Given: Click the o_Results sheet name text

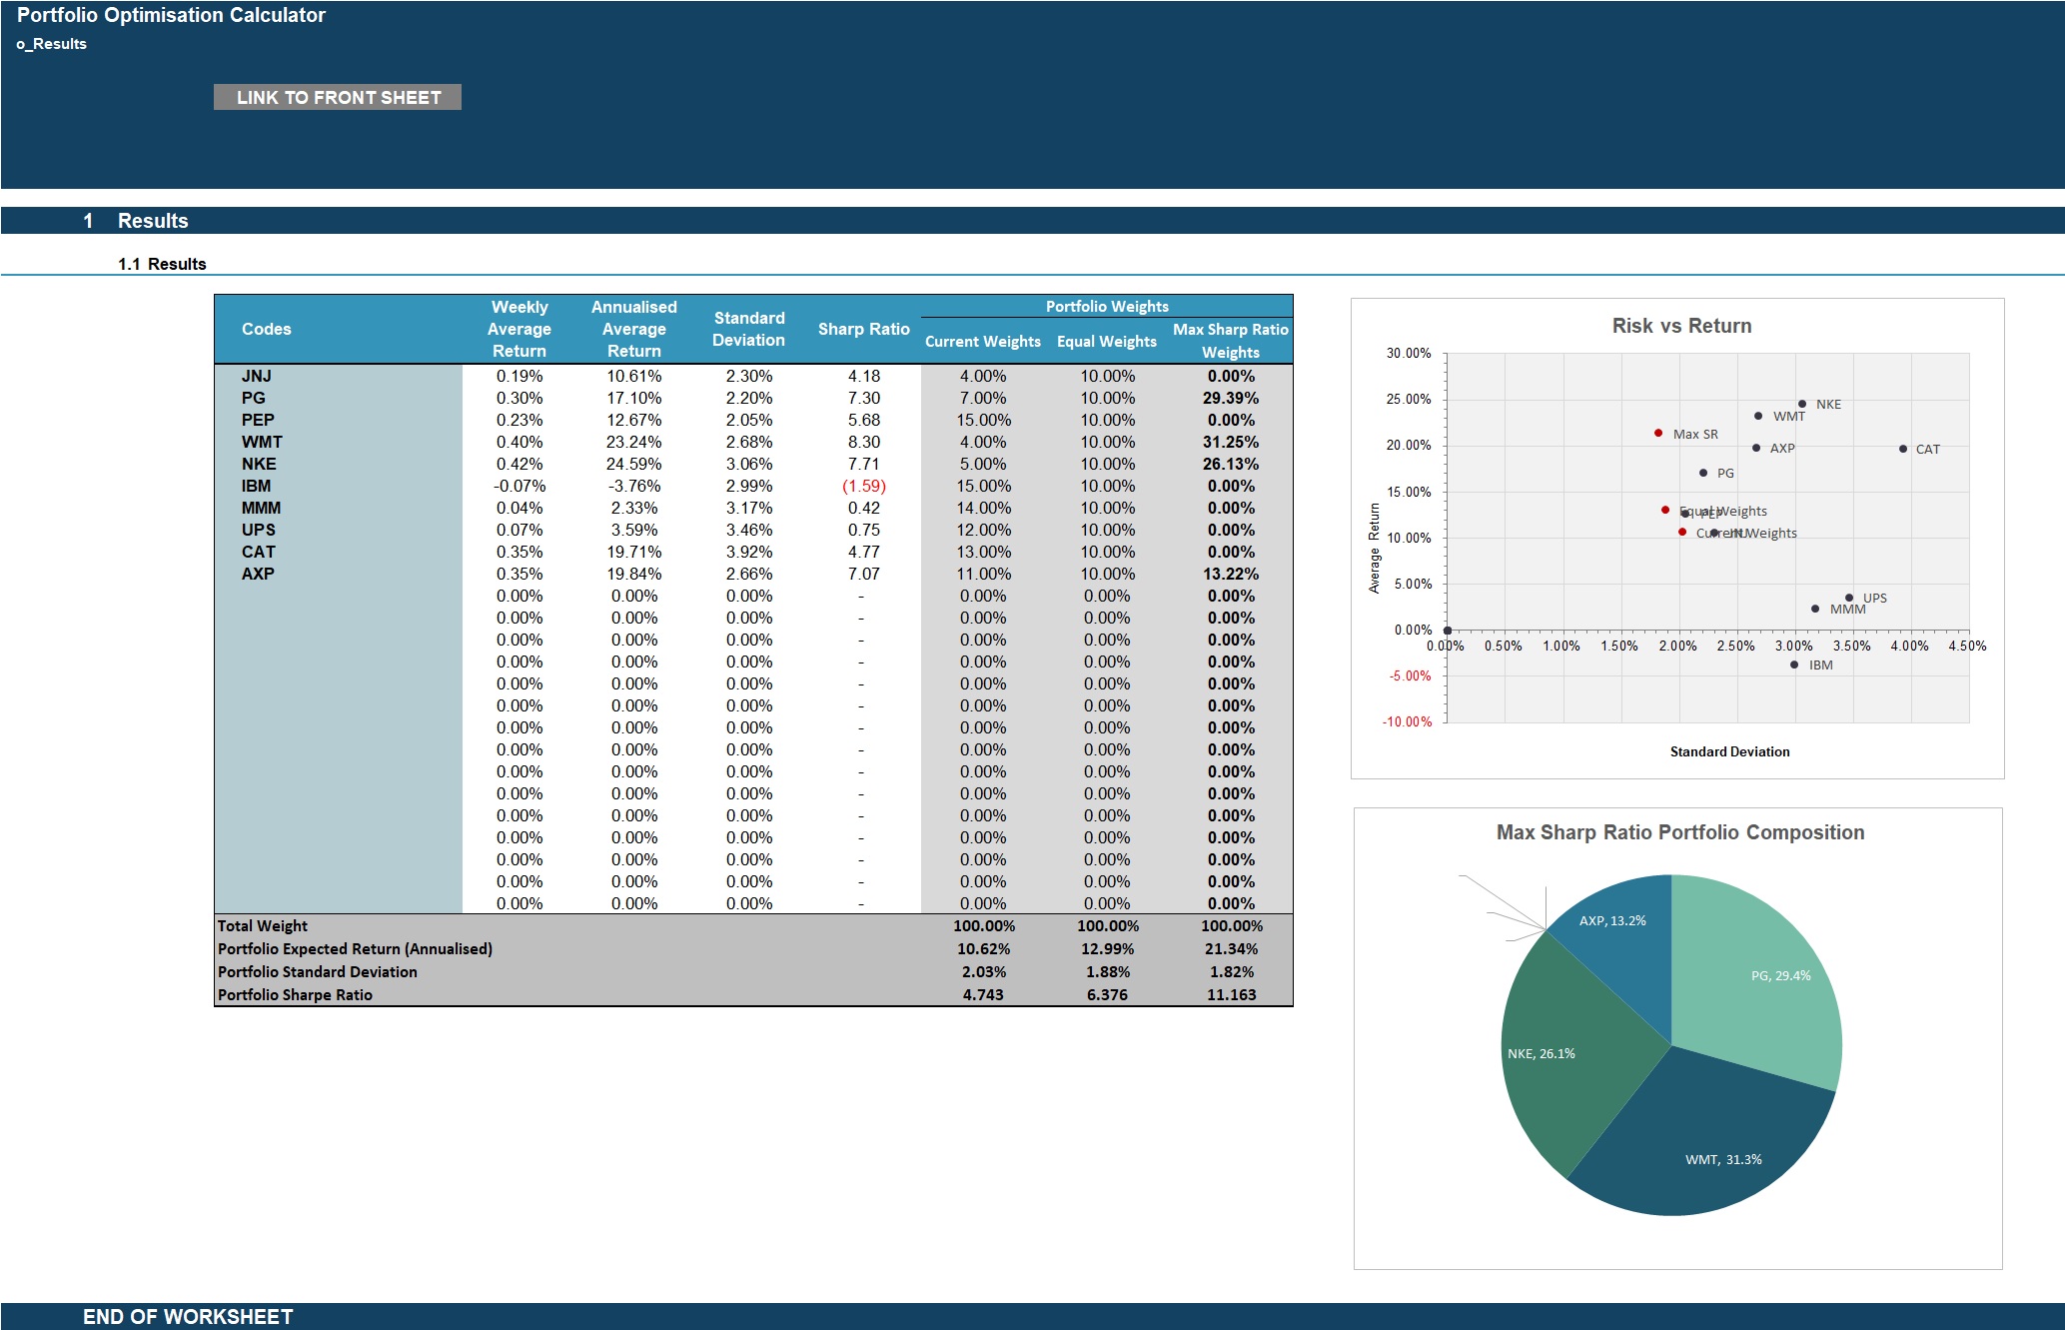Looking at the screenshot, I should [51, 44].
